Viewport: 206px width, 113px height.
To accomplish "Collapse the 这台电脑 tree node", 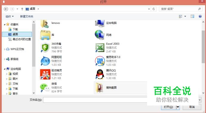I will [4, 69].
